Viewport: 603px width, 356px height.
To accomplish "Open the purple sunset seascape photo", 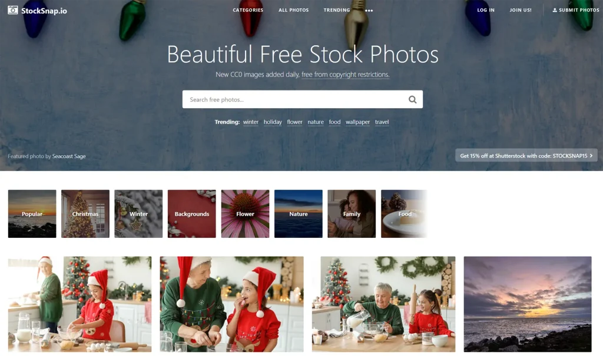I will [x=528, y=304].
